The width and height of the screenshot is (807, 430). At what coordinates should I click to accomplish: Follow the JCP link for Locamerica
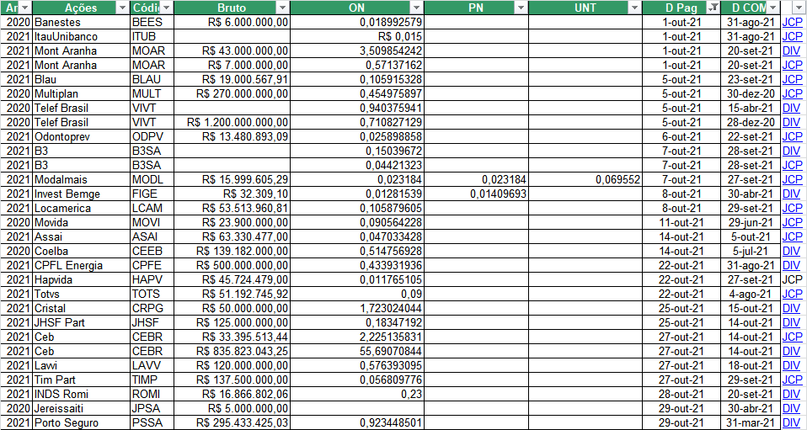[792, 209]
